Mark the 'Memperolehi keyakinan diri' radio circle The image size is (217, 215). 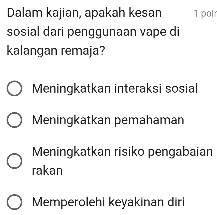(x=14, y=202)
